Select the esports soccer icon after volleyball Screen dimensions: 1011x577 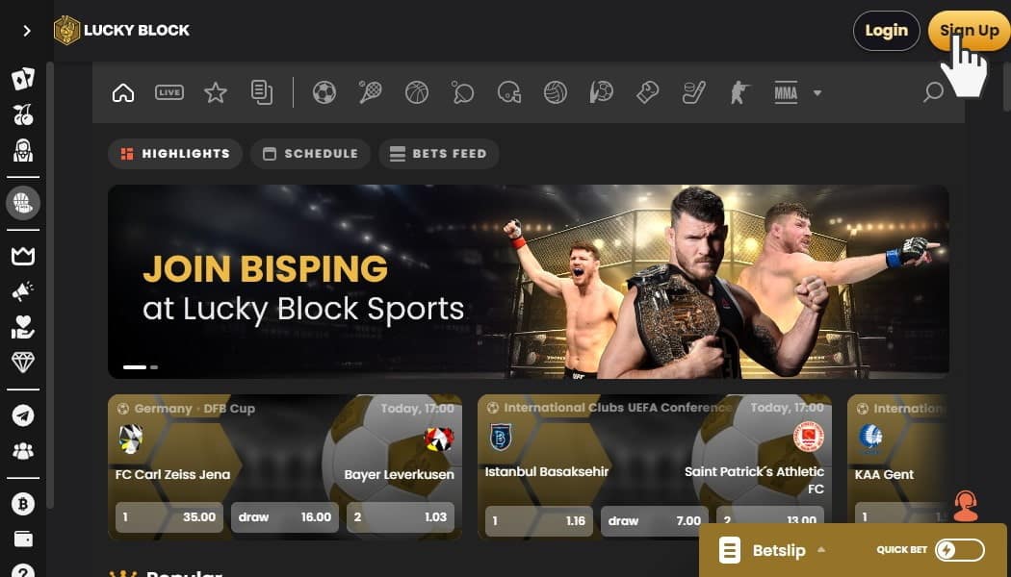(x=602, y=92)
